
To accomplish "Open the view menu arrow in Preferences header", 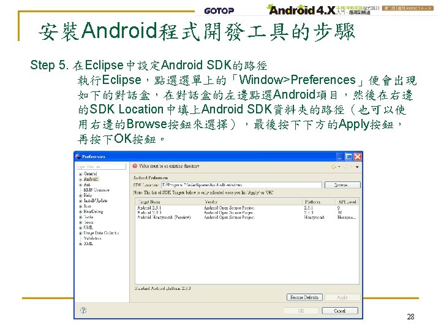I will point(357,167).
